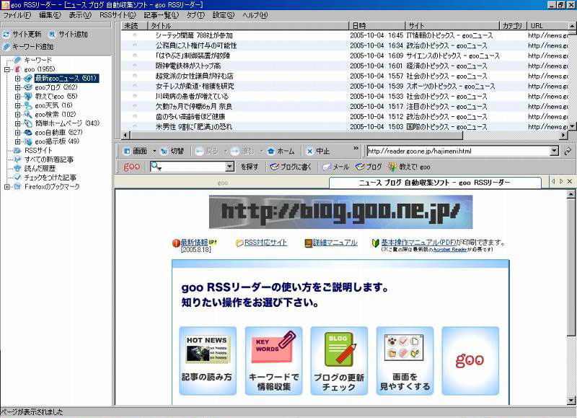The width and height of the screenshot is (577, 418).
Task: Expand the 最新gooニュース tree node
Action: click(x=17, y=79)
